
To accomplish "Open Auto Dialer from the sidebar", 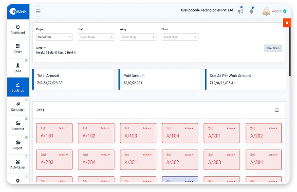I will pos(18,164).
